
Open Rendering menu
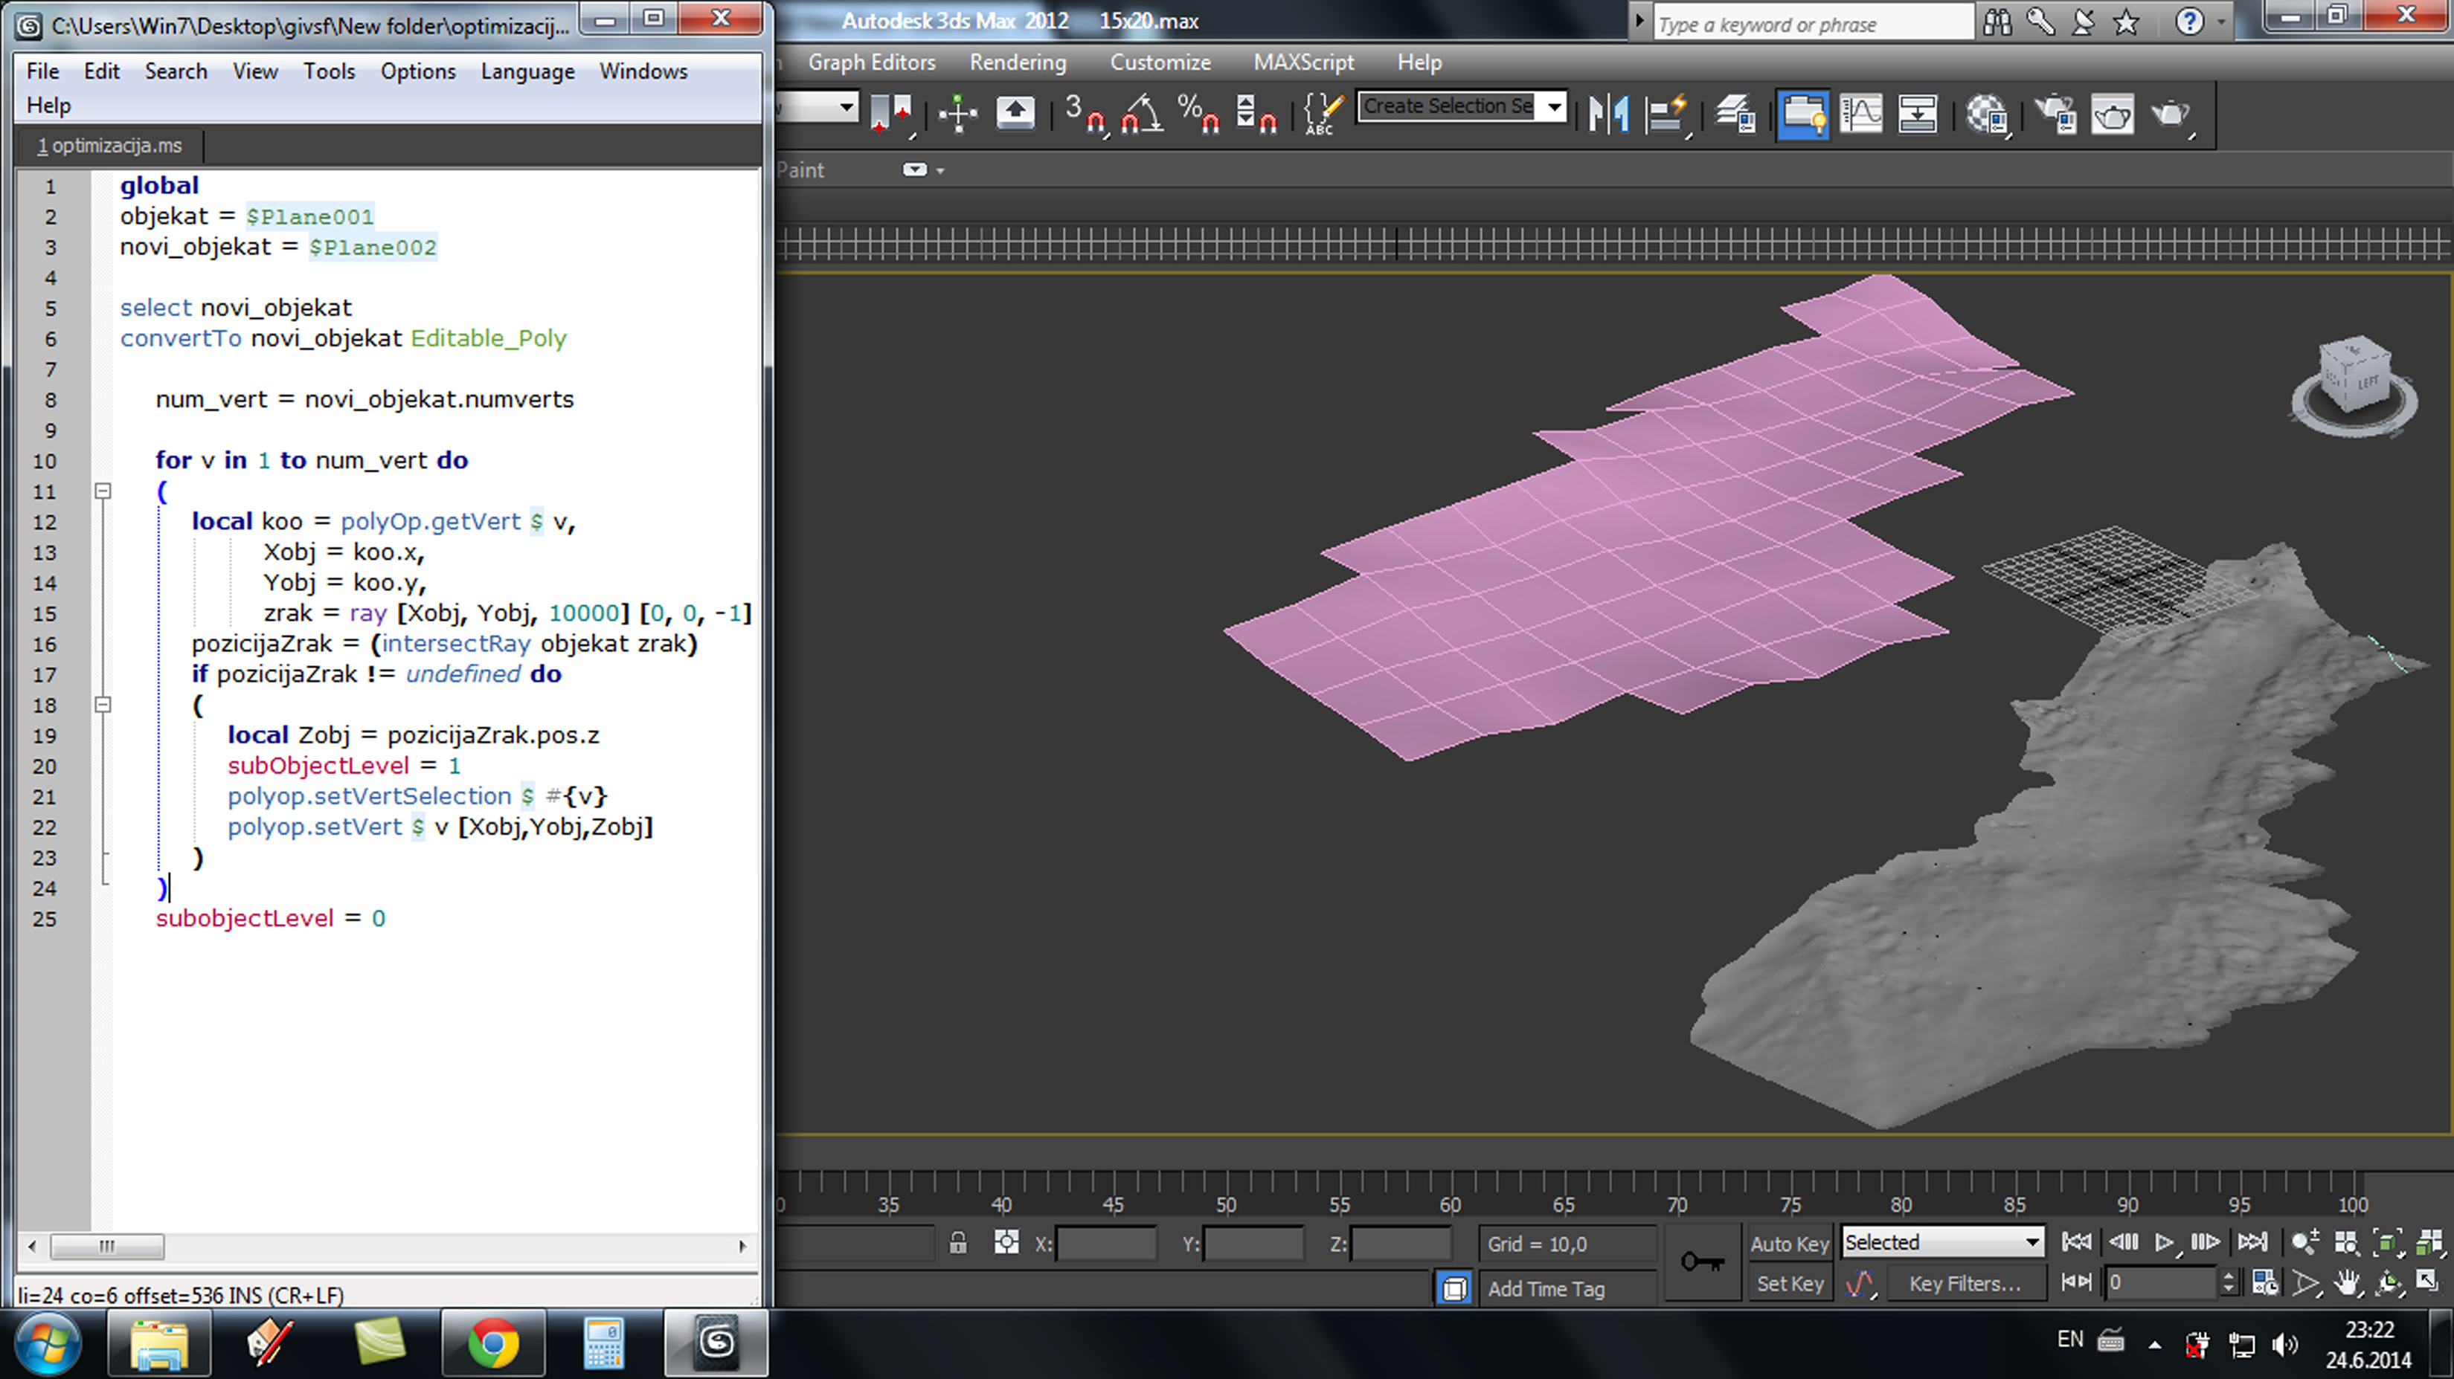(x=1018, y=63)
